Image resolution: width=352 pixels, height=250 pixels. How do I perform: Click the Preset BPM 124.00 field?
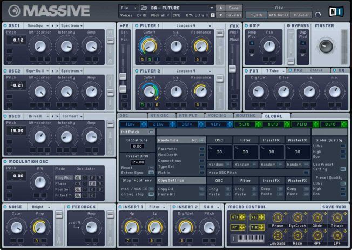pos(137,162)
